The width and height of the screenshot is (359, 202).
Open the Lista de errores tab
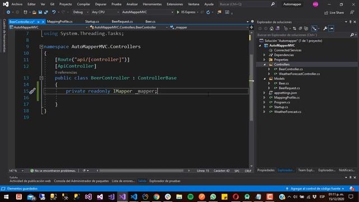(x=123, y=181)
